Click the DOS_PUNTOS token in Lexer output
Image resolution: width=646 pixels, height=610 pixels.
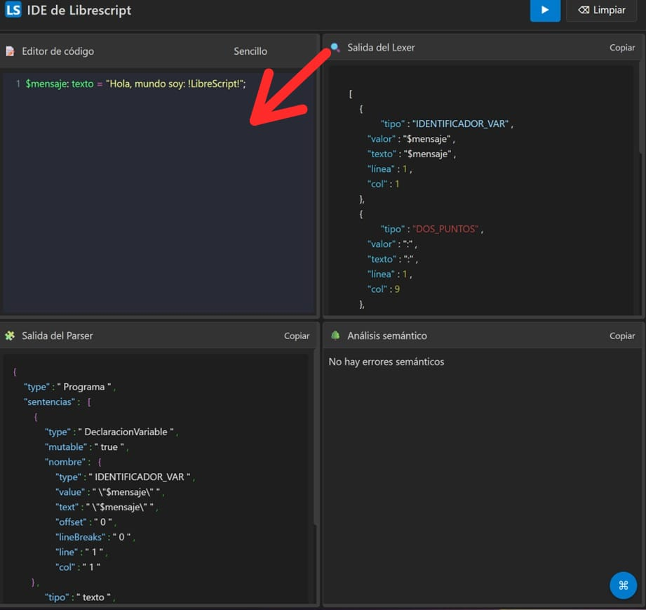[x=445, y=229]
